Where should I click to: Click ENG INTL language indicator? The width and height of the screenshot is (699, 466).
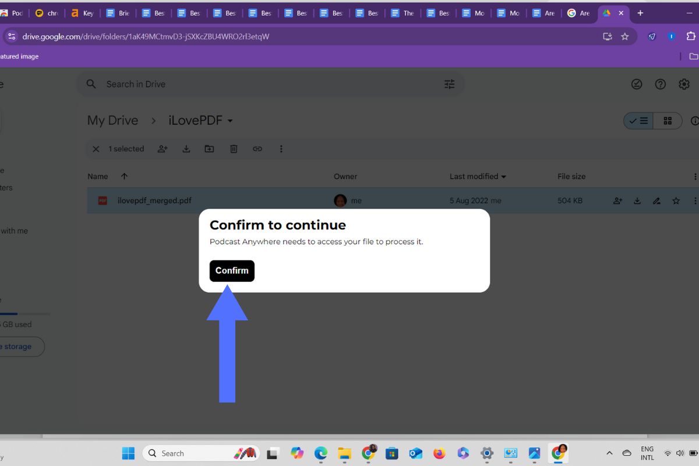[647, 453]
